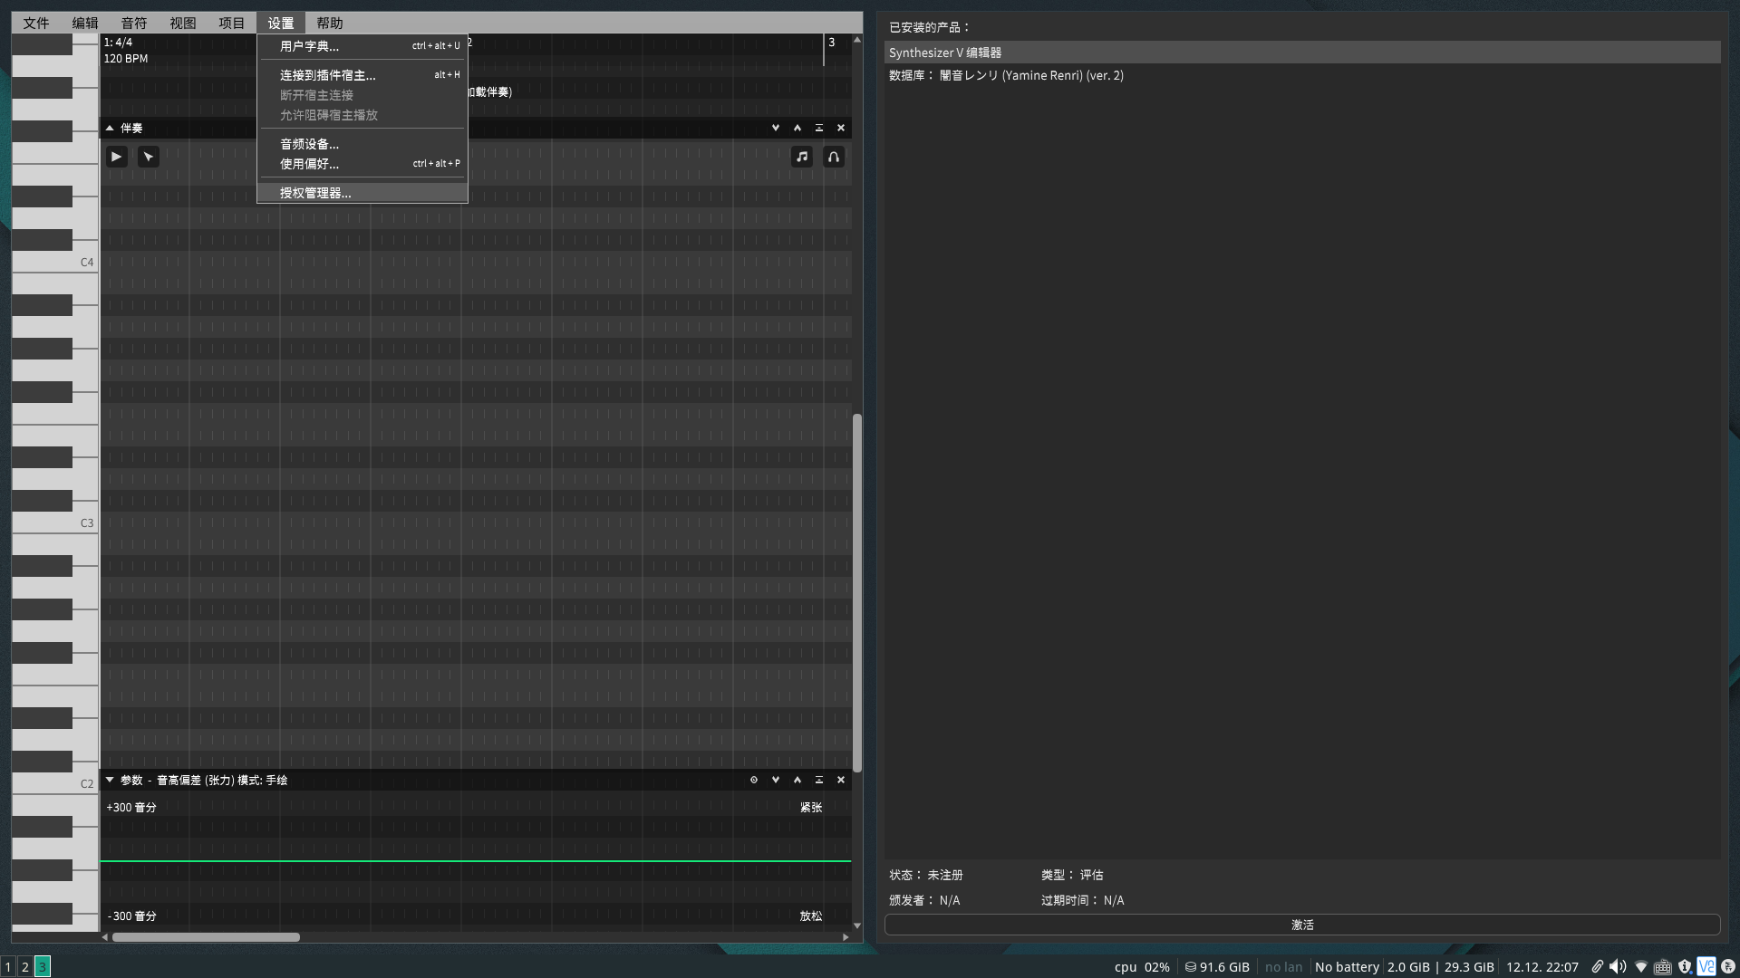
Task: Click the keyboard icon in system tray
Action: coord(1662,966)
